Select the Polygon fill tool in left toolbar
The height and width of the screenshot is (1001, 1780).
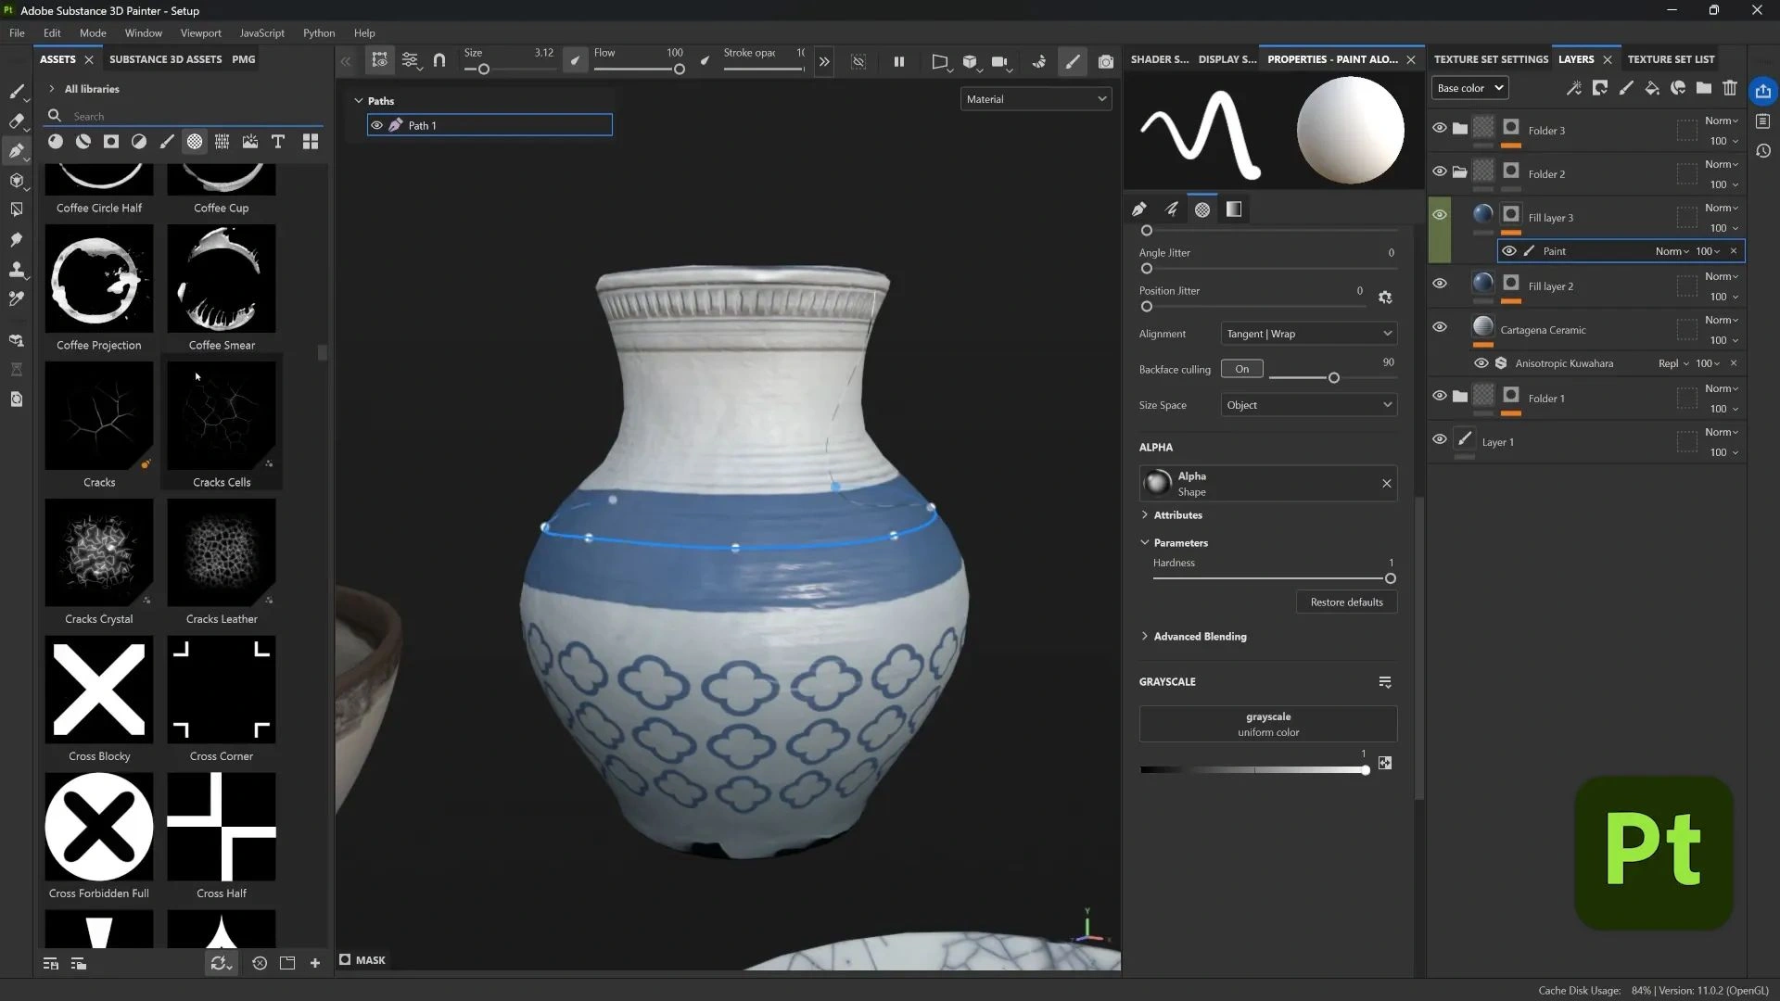point(16,209)
